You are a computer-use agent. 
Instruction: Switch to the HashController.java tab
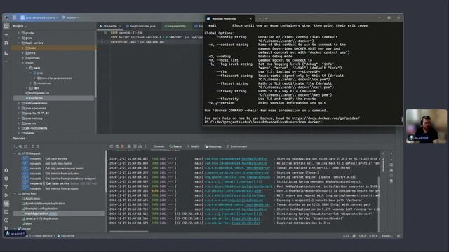[141, 26]
